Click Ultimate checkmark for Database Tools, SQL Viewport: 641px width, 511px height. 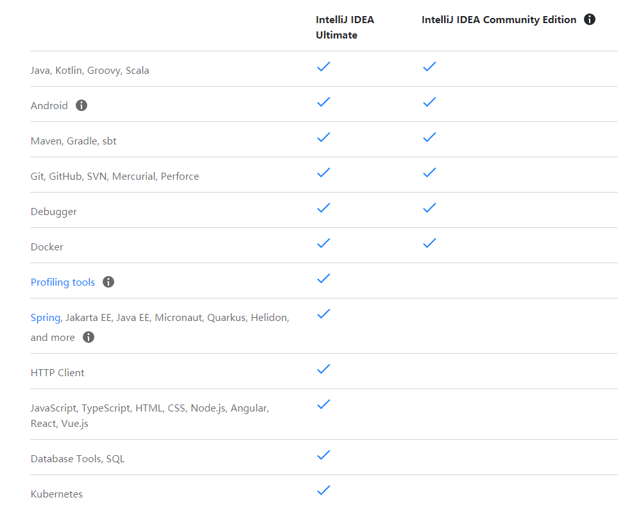tap(324, 455)
